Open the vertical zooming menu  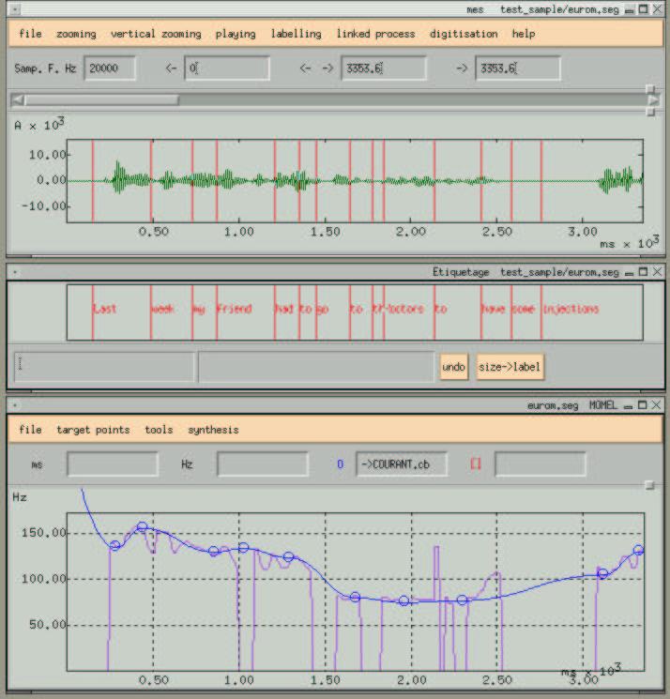point(156,34)
